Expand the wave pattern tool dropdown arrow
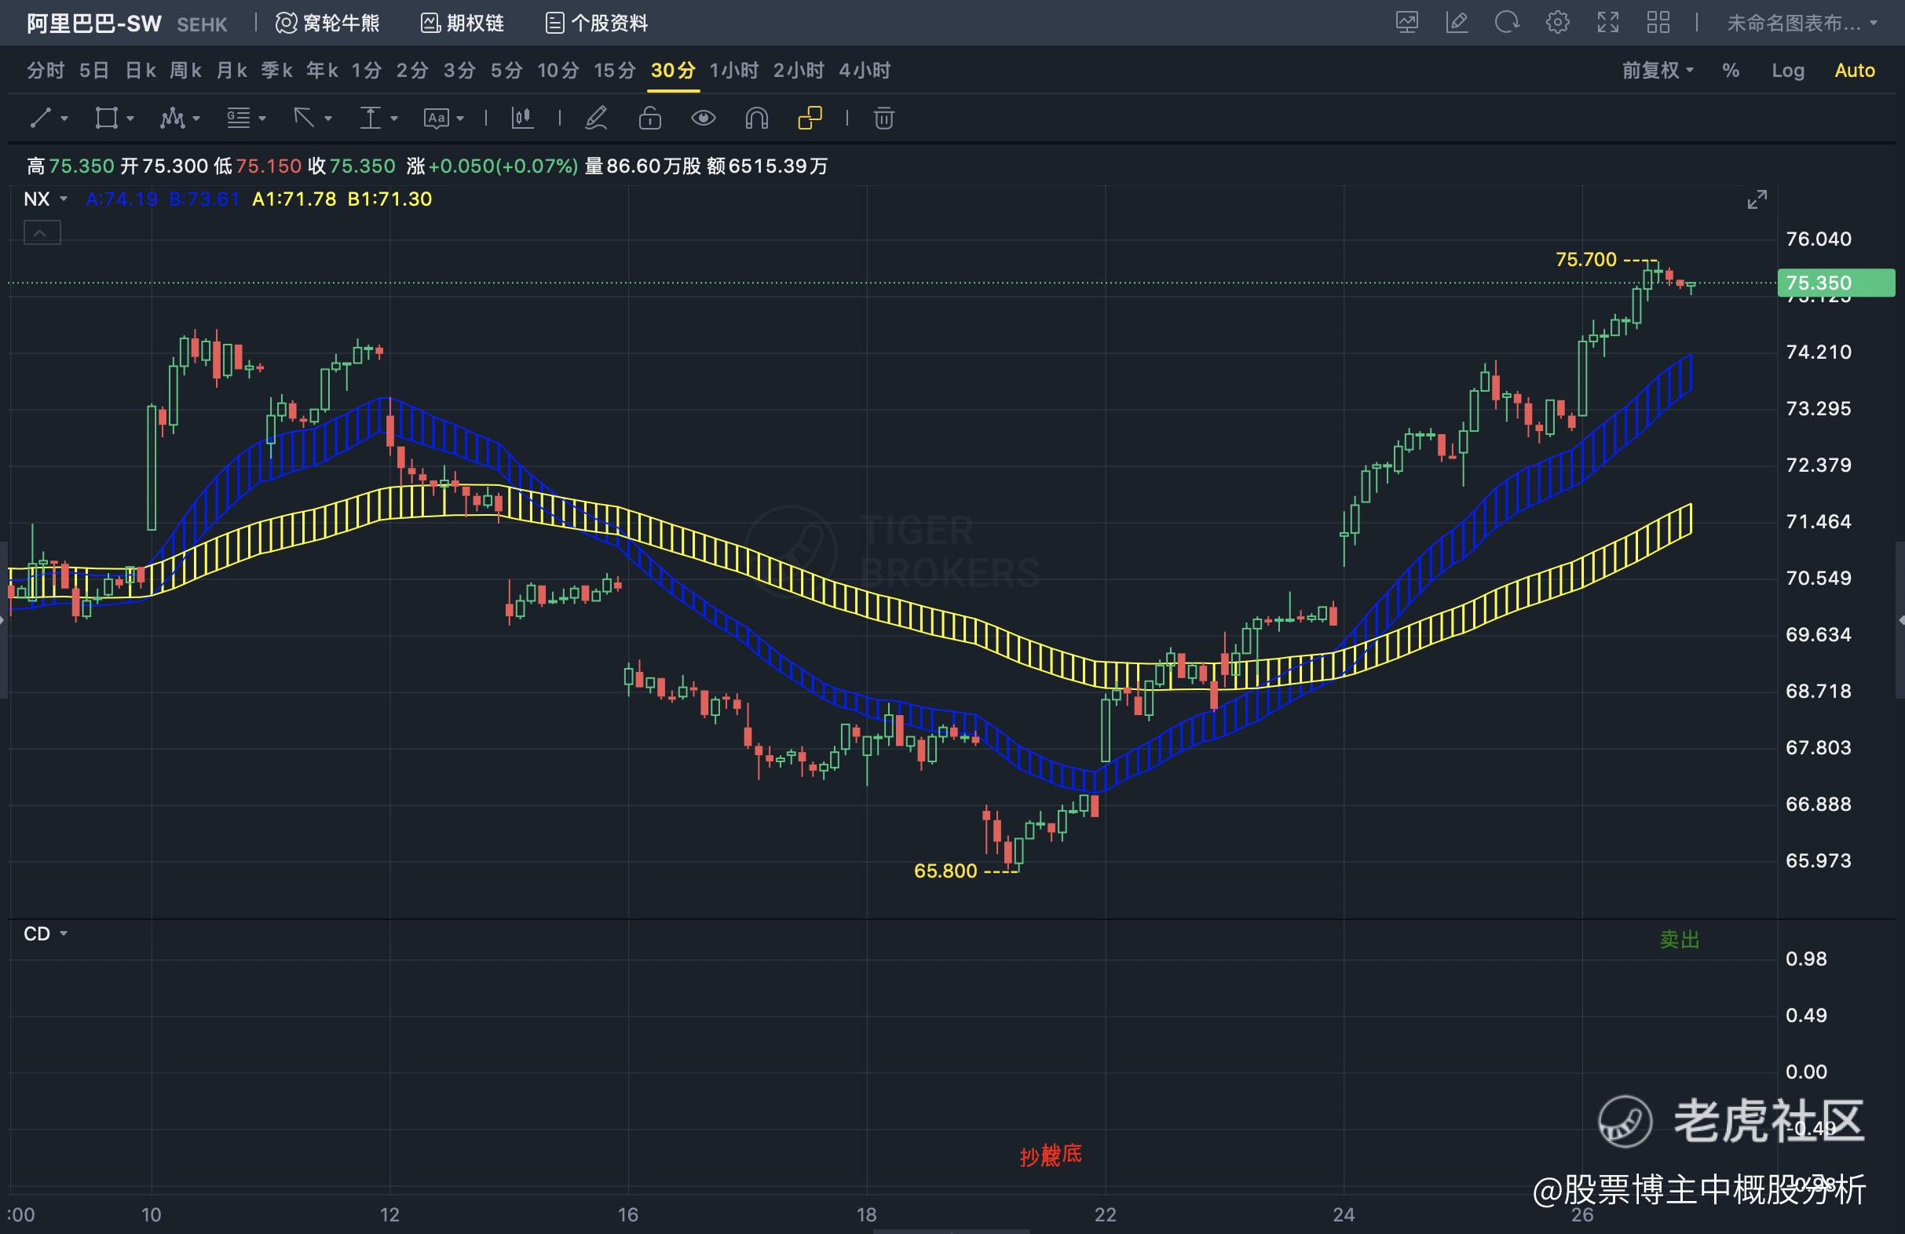The image size is (1905, 1234). tap(196, 119)
